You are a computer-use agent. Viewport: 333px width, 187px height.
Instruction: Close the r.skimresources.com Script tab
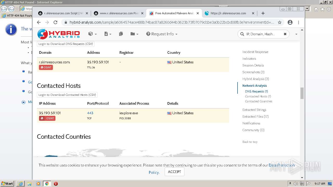(87, 13)
